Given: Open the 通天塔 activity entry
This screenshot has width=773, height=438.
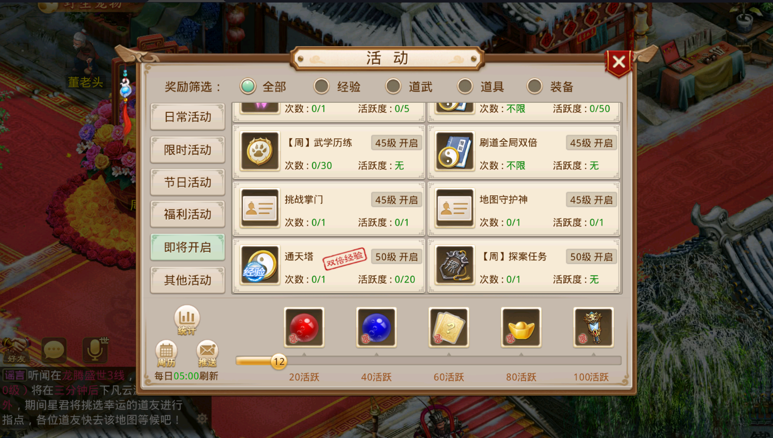Looking at the screenshot, I should 329,266.
